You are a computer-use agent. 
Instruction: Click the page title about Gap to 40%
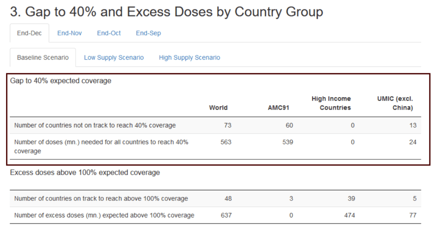166,12
